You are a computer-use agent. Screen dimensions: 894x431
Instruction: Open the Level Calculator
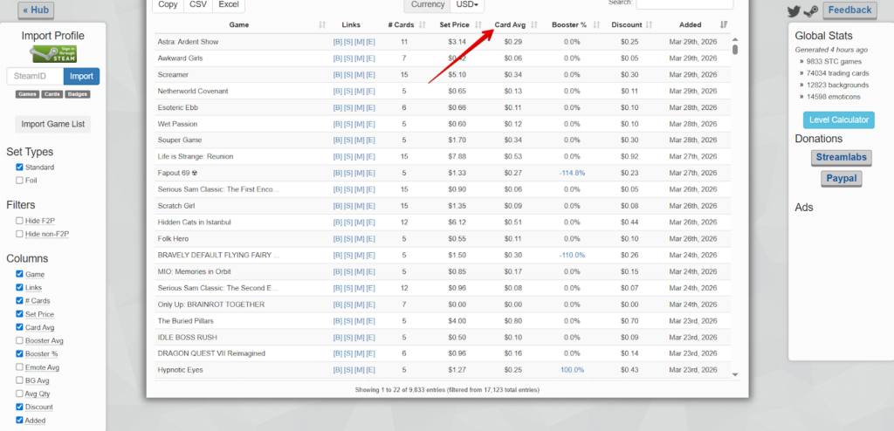pyautogui.click(x=838, y=120)
